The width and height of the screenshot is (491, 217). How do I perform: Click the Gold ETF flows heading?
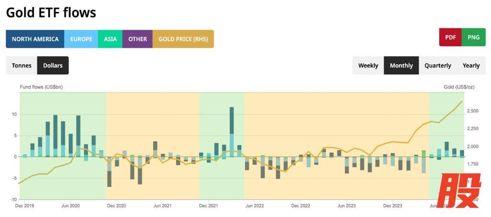[x=51, y=12]
